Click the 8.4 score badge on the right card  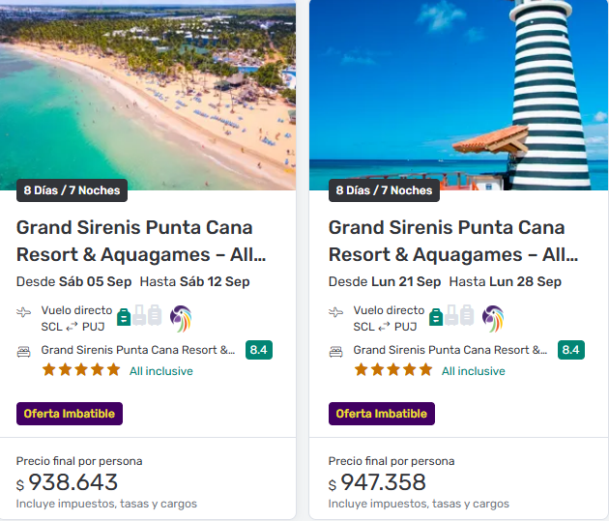[x=571, y=350]
